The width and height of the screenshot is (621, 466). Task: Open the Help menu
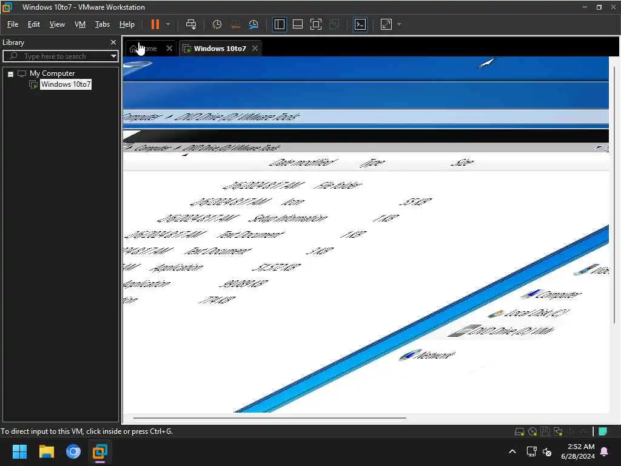click(x=127, y=24)
